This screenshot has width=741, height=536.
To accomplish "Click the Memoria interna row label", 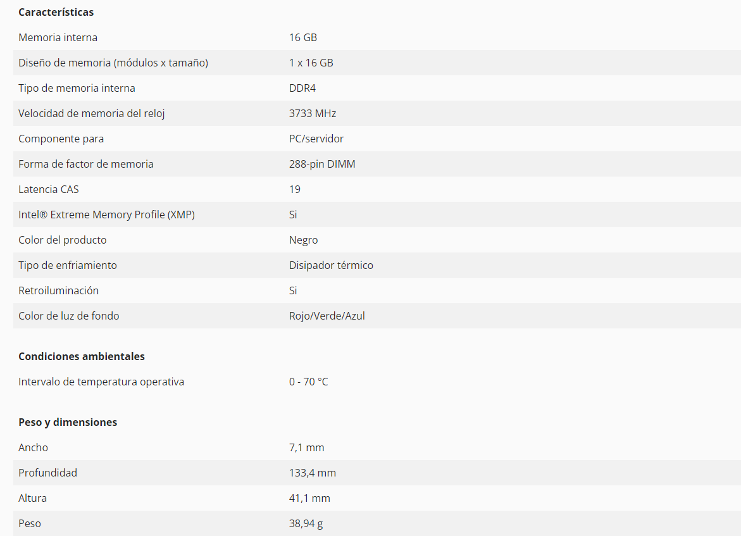I will pyautogui.click(x=58, y=37).
